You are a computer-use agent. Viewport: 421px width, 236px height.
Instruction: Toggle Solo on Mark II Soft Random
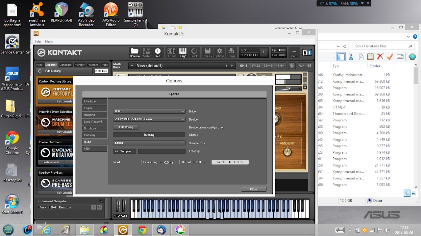(x=93, y=207)
